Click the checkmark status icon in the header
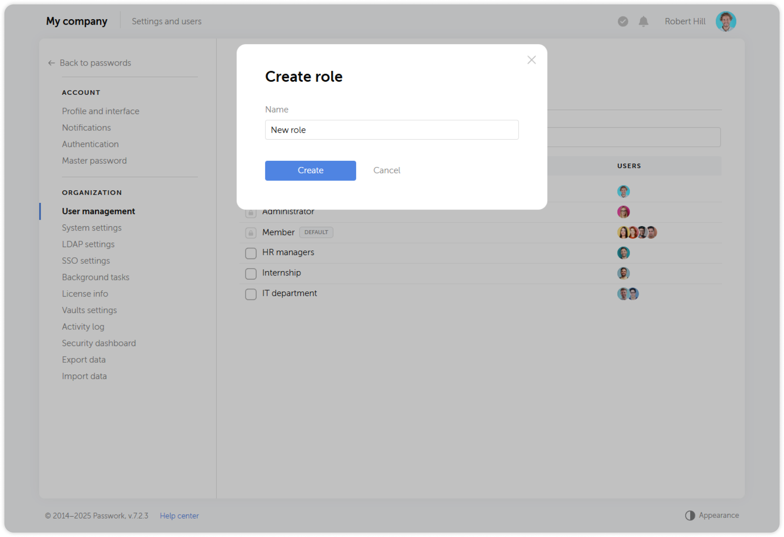The height and width of the screenshot is (537, 784). [x=623, y=21]
